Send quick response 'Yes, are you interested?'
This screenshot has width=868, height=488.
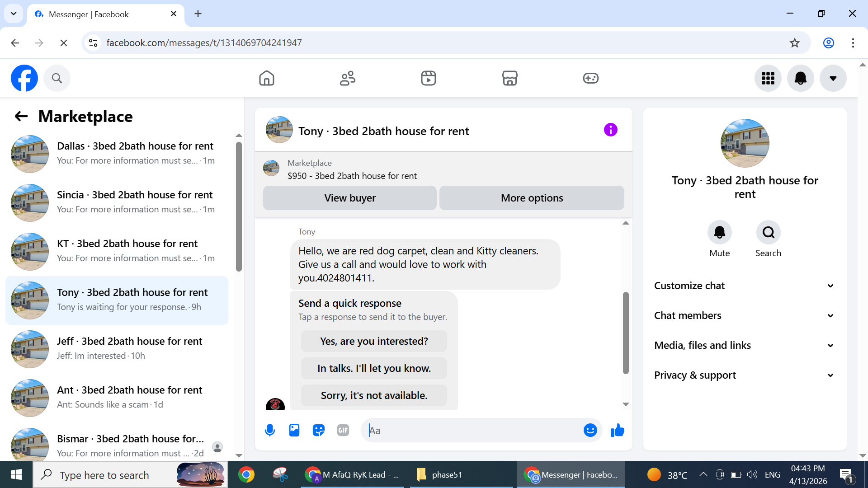pyautogui.click(x=374, y=341)
